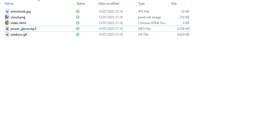Click the cloud.png paint.net icon
264x120 pixels.
(x=7, y=17)
